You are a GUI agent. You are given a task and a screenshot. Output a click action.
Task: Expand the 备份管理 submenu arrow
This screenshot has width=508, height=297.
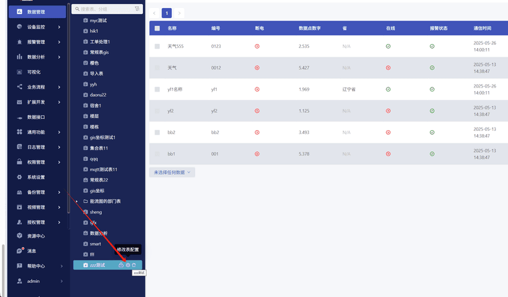(x=59, y=192)
